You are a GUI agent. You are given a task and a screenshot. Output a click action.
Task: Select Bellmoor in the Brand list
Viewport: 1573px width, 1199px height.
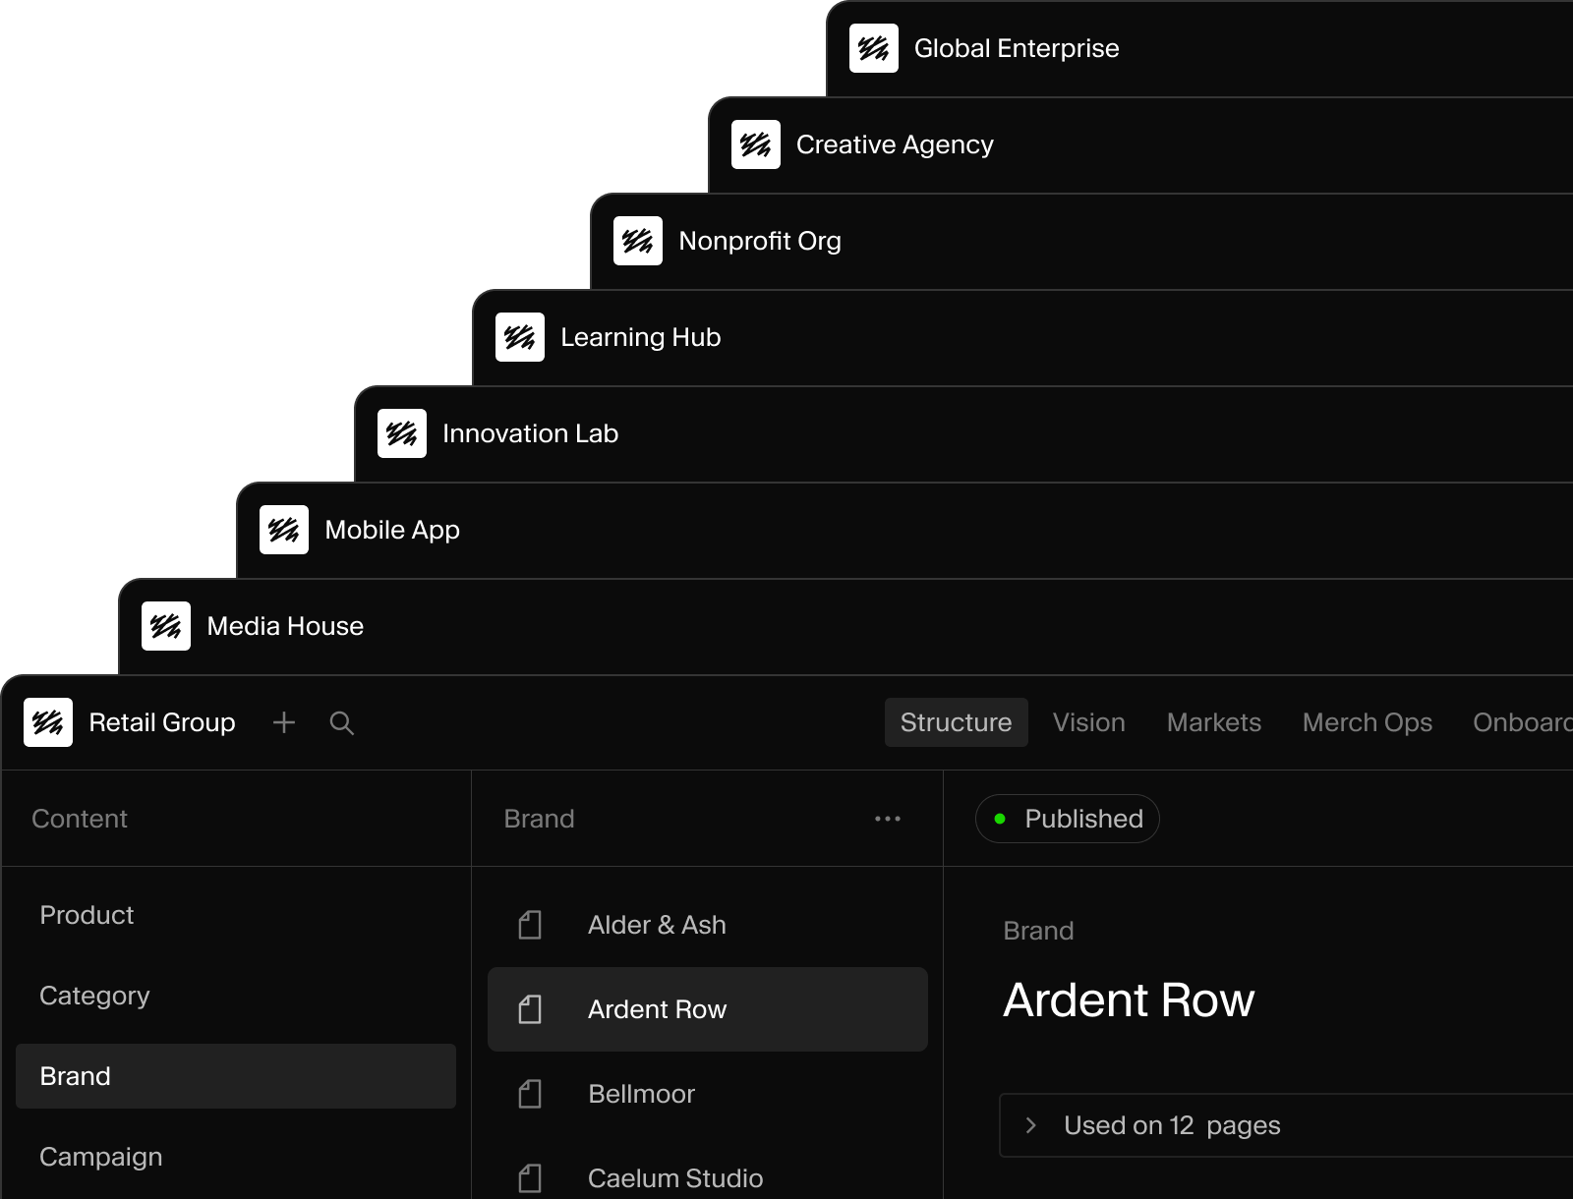[x=708, y=1094]
